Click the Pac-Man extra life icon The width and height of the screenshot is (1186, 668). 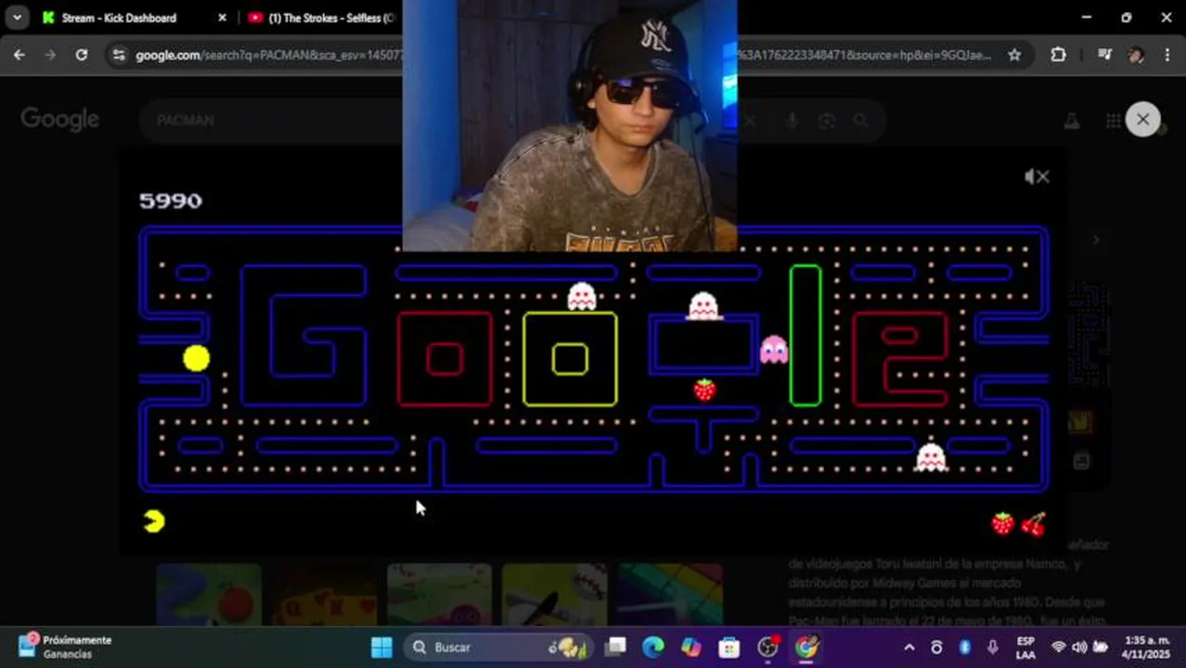click(x=154, y=521)
